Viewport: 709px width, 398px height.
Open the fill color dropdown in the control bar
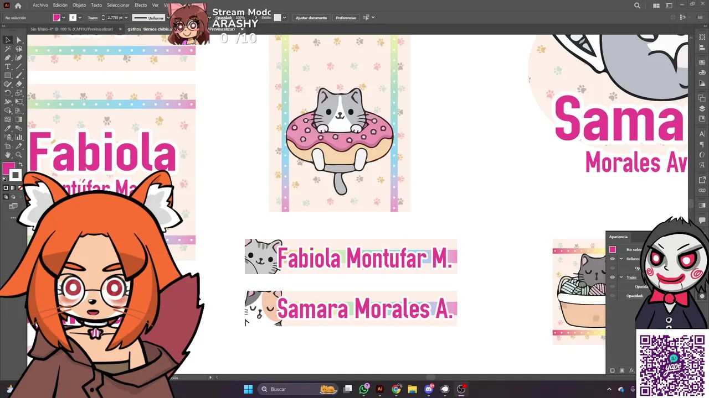[64, 18]
